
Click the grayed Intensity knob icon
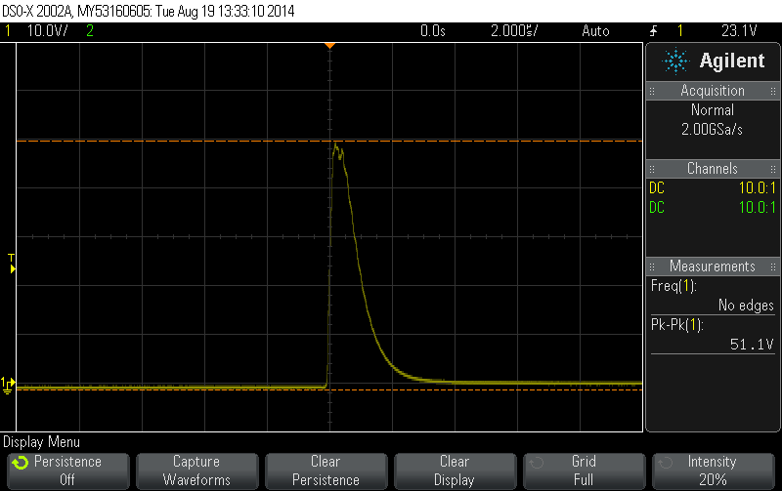[x=666, y=464]
